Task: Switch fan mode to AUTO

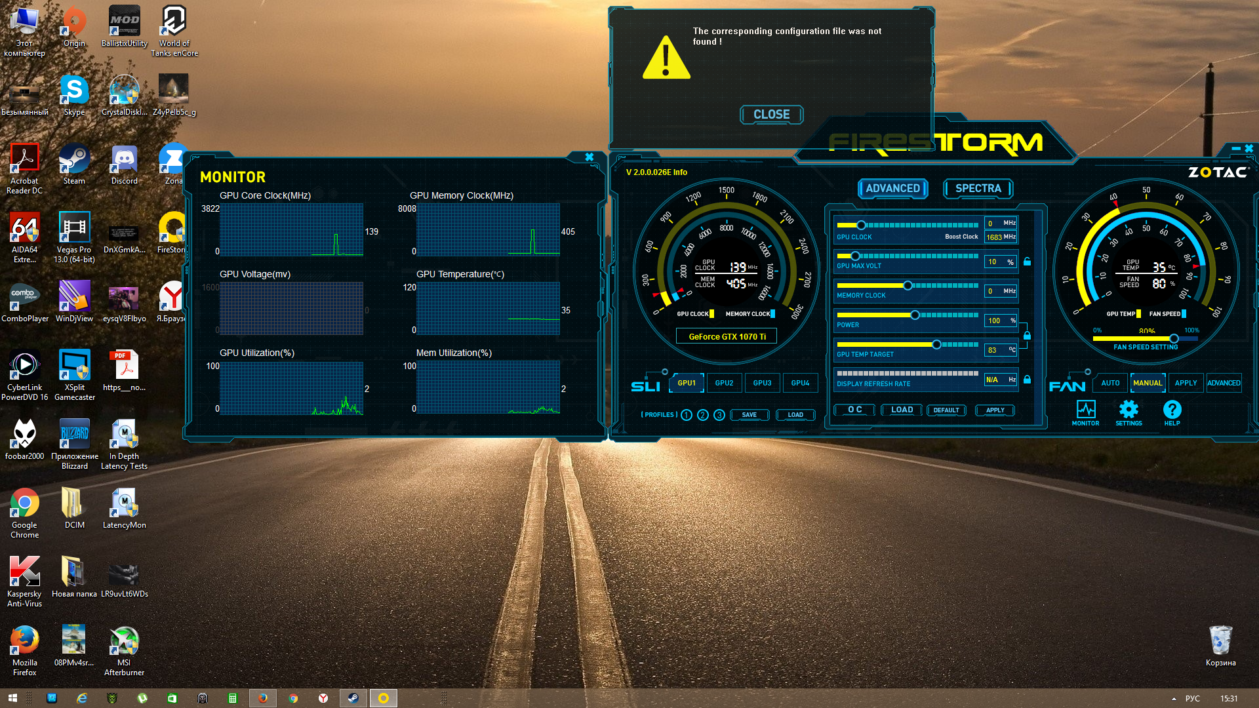Action: click(1110, 383)
